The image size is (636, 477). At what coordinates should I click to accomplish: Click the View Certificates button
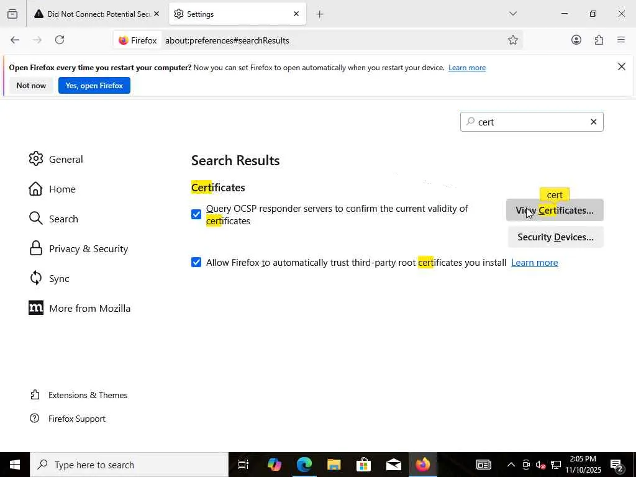pos(555,211)
